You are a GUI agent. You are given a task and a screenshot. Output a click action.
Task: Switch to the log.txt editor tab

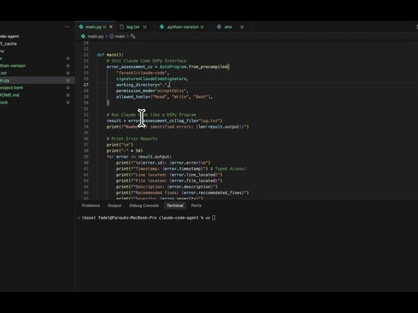133,27
